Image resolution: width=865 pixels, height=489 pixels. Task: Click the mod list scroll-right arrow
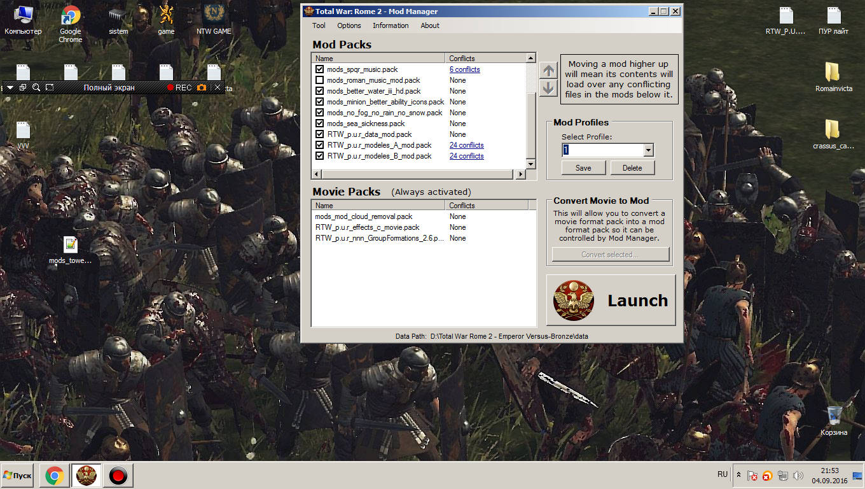pyautogui.click(x=521, y=174)
